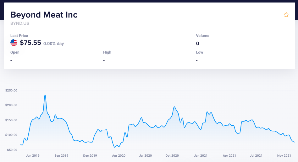Screen dimensions: 298x162
Task: Click the Dec 2019 axis label
Action: coord(90,155)
